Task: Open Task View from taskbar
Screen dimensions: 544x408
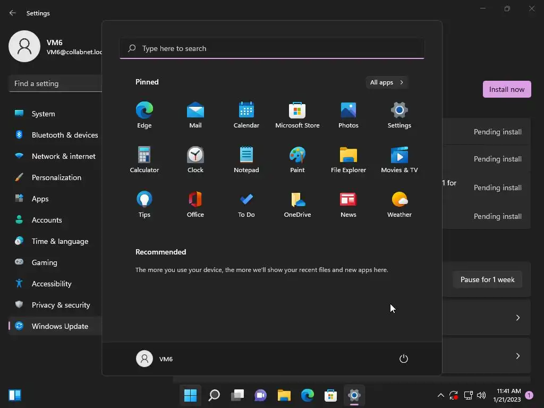Action: [237, 395]
